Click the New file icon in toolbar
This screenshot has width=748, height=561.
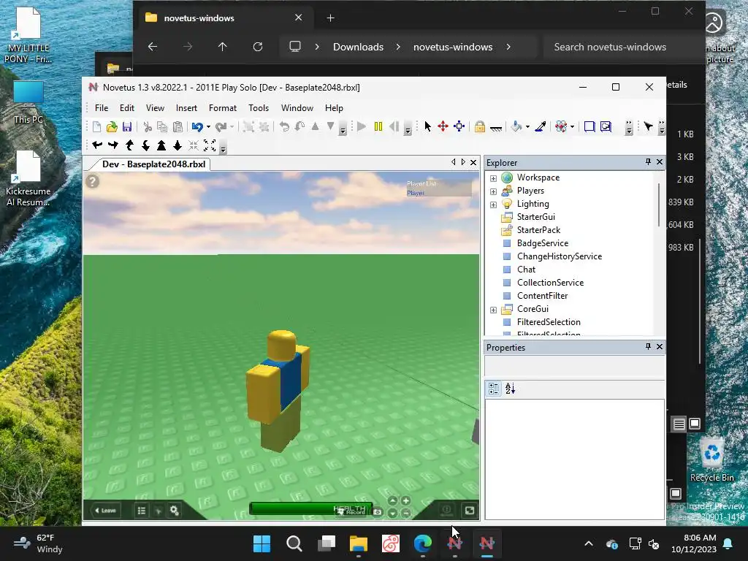tap(97, 126)
